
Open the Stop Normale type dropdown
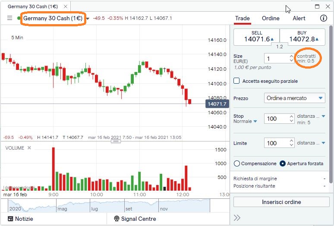tap(255, 122)
